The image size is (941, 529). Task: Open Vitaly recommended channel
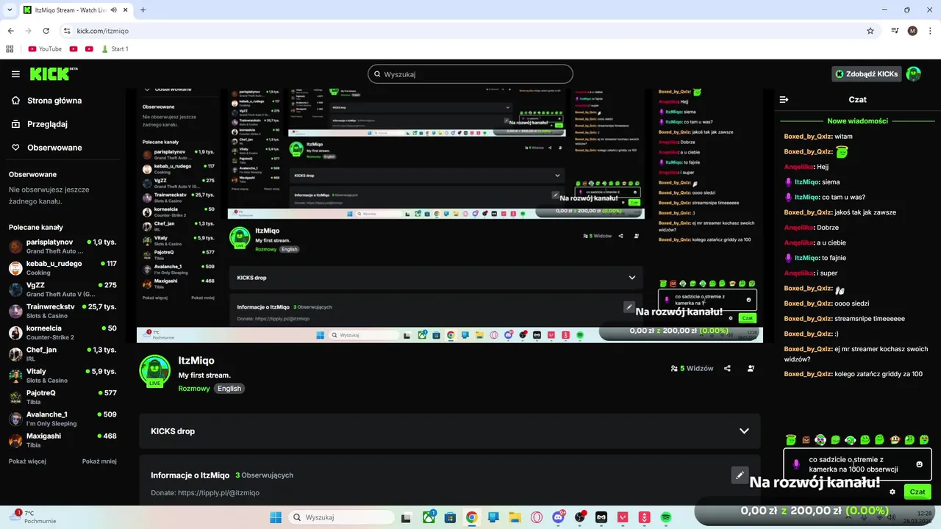click(62, 375)
